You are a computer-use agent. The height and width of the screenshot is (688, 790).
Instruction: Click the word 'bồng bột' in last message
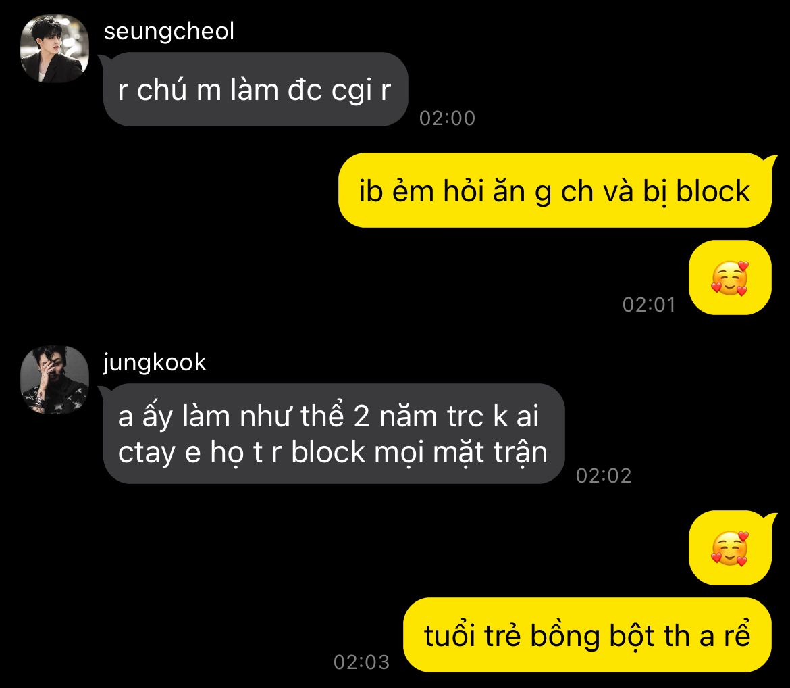coord(592,635)
